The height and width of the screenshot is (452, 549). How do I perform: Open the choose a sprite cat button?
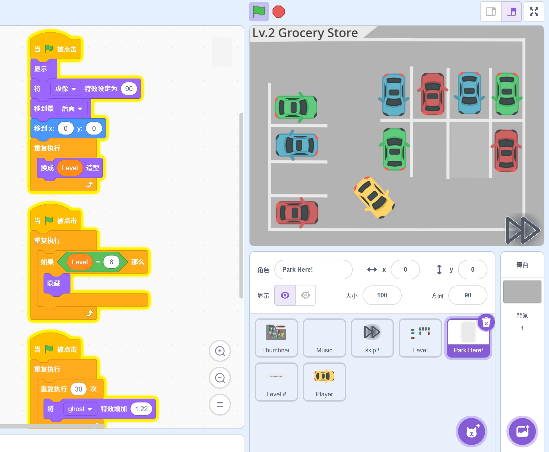pyautogui.click(x=471, y=431)
